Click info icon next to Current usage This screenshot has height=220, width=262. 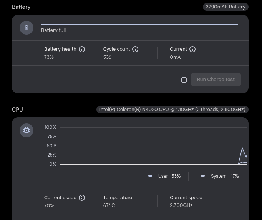[82, 198]
